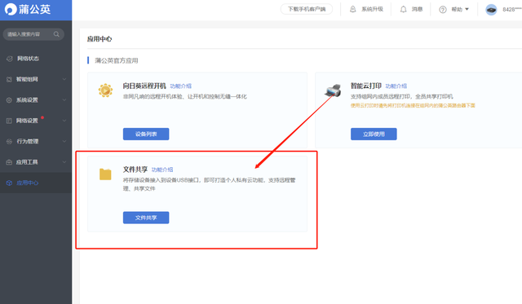This screenshot has height=304, width=522.
Task: Click the 文件共享 card title text
Action: (x=135, y=170)
